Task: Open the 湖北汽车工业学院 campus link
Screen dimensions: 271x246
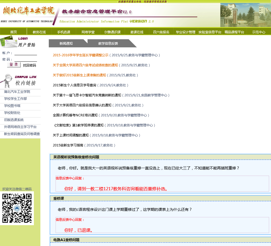Action: point(17,92)
